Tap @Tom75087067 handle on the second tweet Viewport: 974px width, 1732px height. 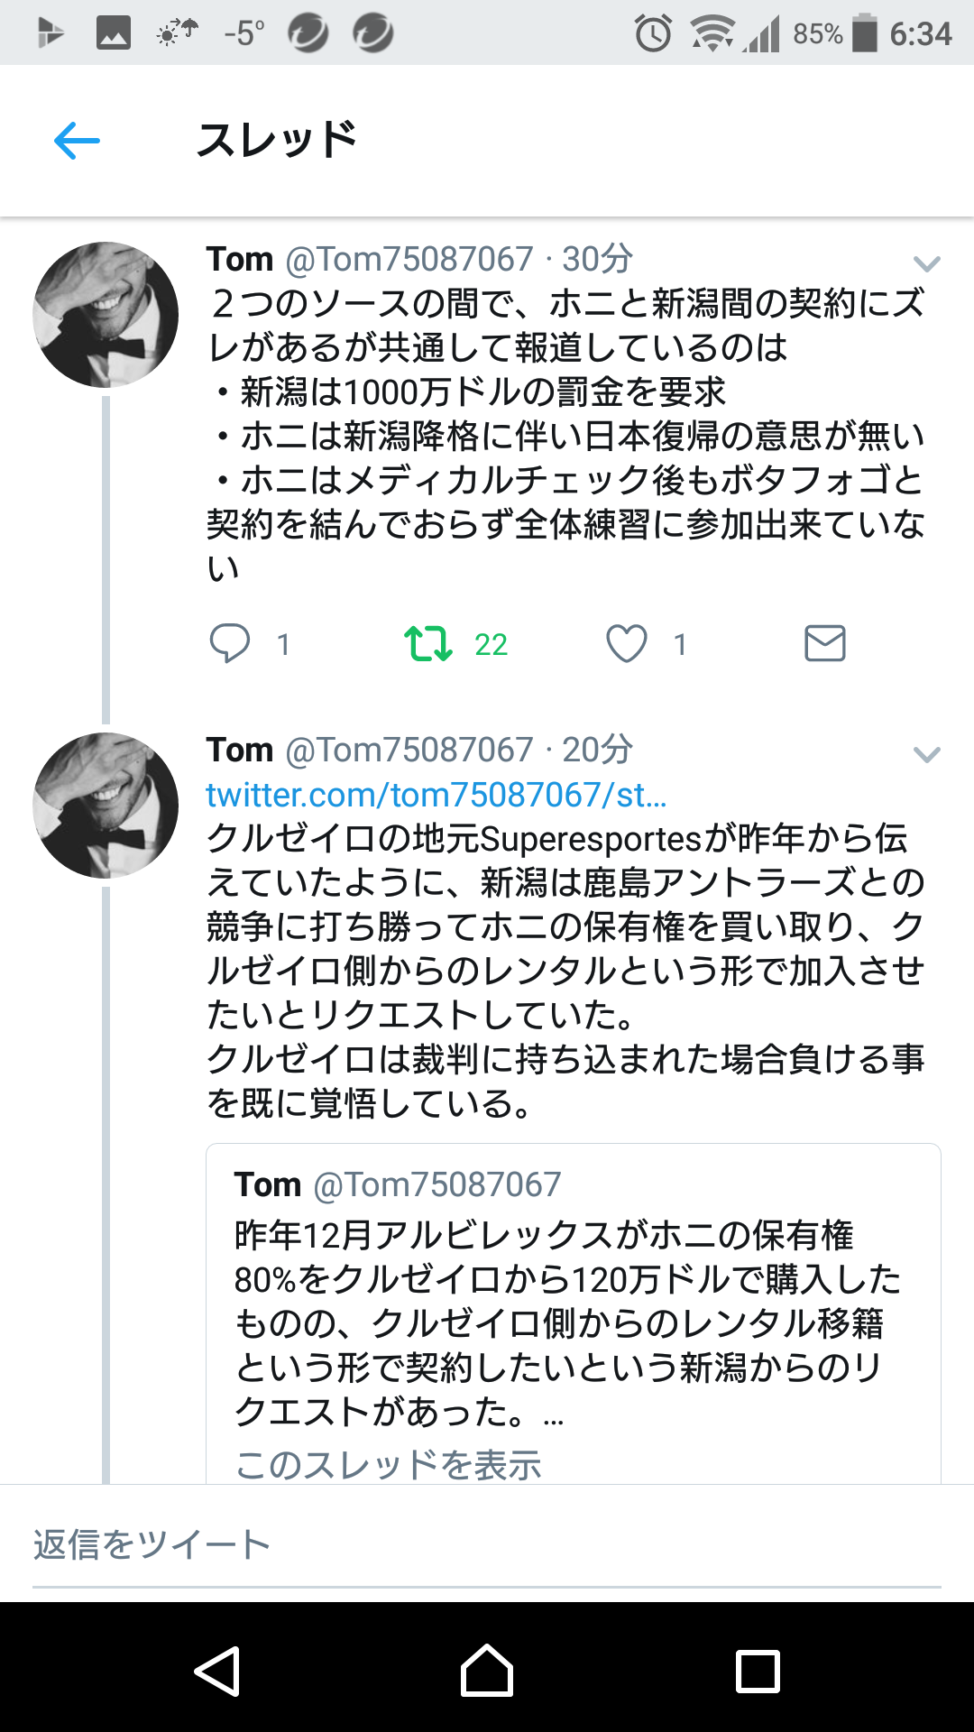(409, 750)
